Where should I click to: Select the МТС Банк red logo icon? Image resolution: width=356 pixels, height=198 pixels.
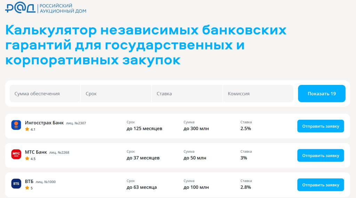(x=16, y=155)
